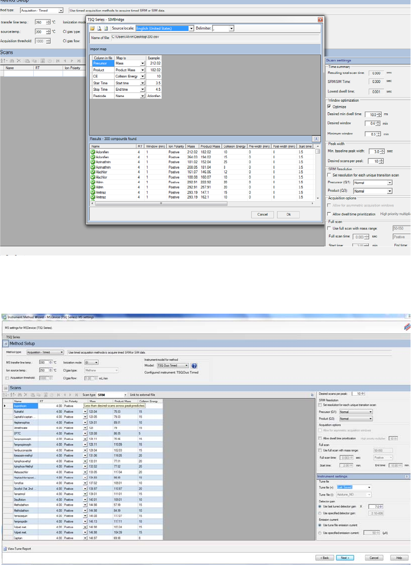This screenshot has height=565, width=411.
Task: Uncheck the Optimize checkbox under Window optimization
Action: click(x=329, y=106)
